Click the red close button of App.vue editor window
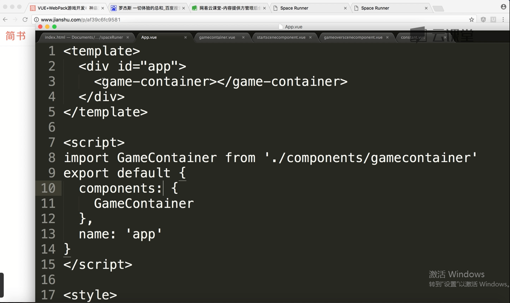510x303 pixels. point(41,27)
